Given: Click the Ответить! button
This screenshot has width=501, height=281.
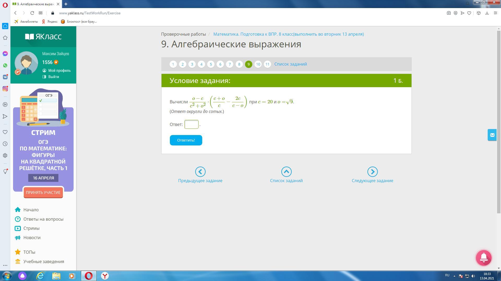Looking at the screenshot, I should click(x=186, y=140).
